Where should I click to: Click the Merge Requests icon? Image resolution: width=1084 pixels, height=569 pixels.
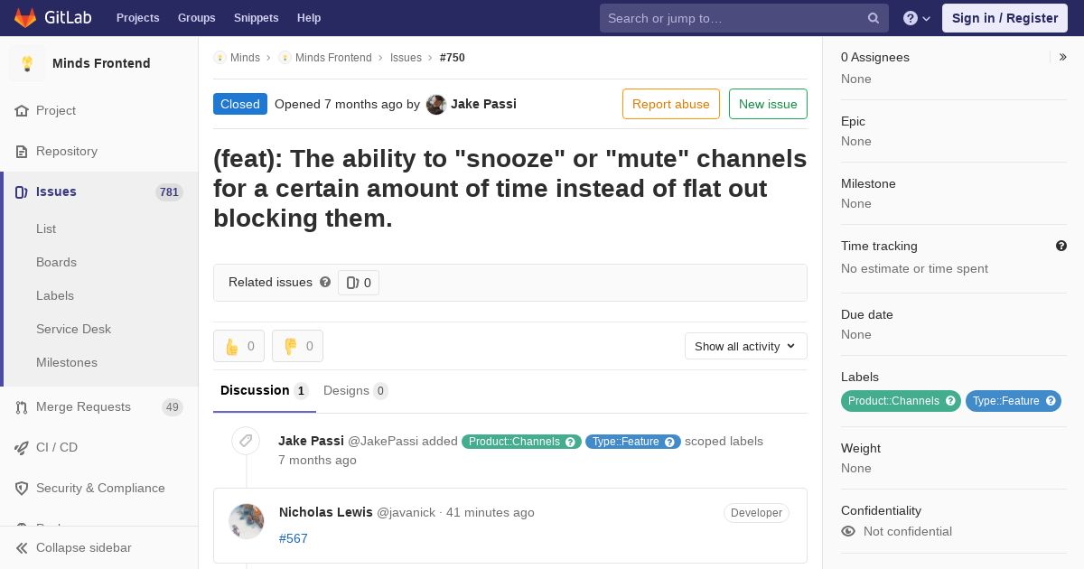[x=22, y=406]
